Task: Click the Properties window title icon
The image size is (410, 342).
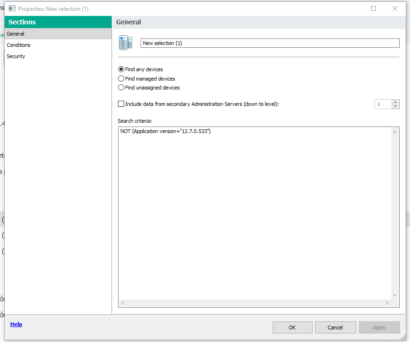Action: point(12,8)
